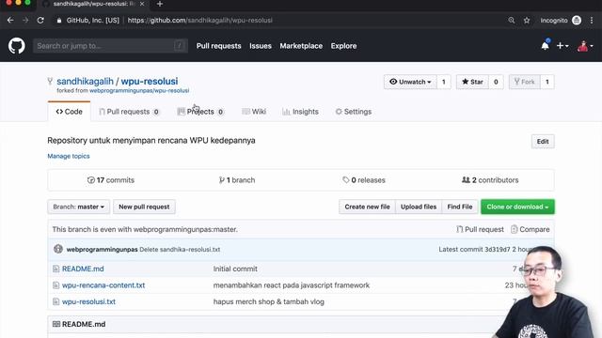Open the README.md file link
The width and height of the screenshot is (602, 338).
pyautogui.click(x=83, y=269)
